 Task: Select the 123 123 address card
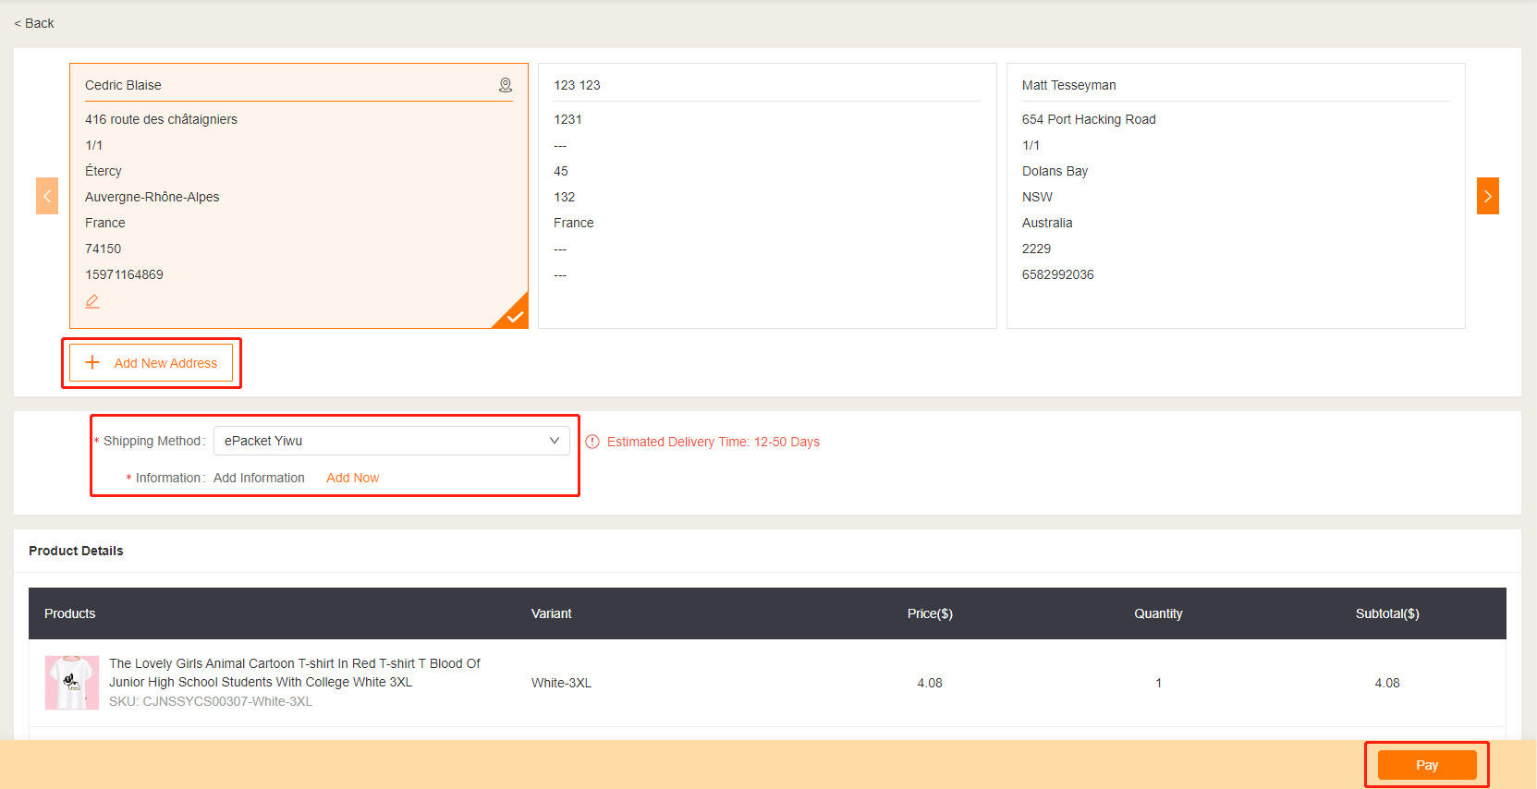coord(767,196)
